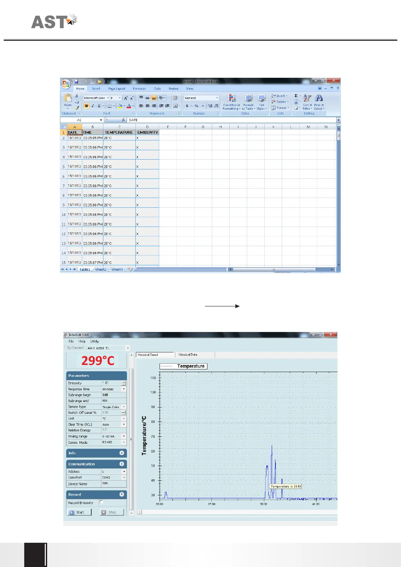Screen dimensions: 401x567
Task: Open the Response time dropdown
Action: (124, 389)
